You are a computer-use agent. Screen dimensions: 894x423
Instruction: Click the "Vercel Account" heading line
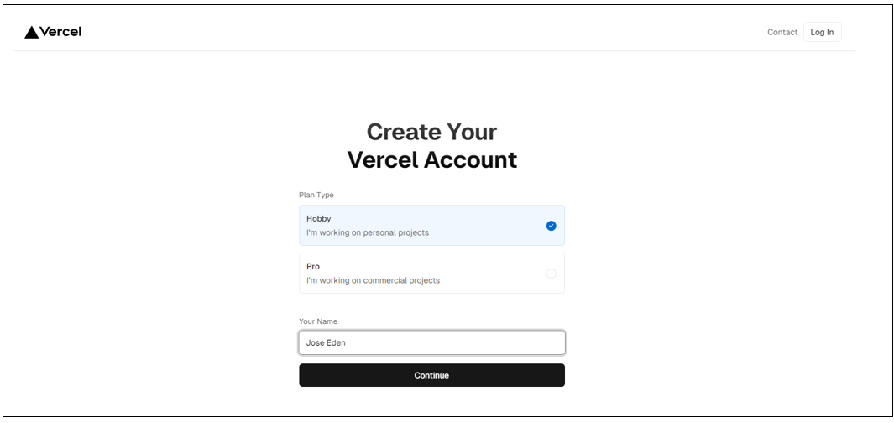432,159
